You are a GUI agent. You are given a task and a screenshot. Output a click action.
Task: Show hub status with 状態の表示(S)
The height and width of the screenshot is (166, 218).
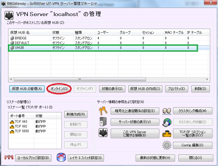click(112, 89)
